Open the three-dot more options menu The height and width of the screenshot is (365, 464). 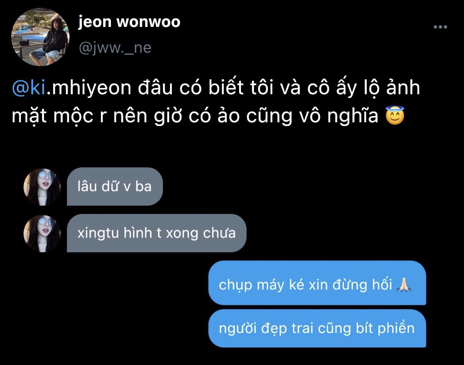[x=440, y=27]
